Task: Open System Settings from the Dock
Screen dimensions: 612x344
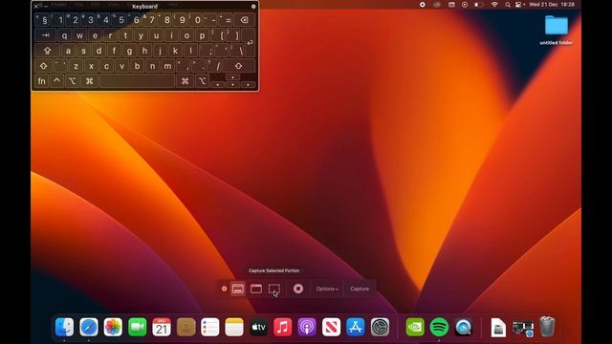Action: pos(380,327)
